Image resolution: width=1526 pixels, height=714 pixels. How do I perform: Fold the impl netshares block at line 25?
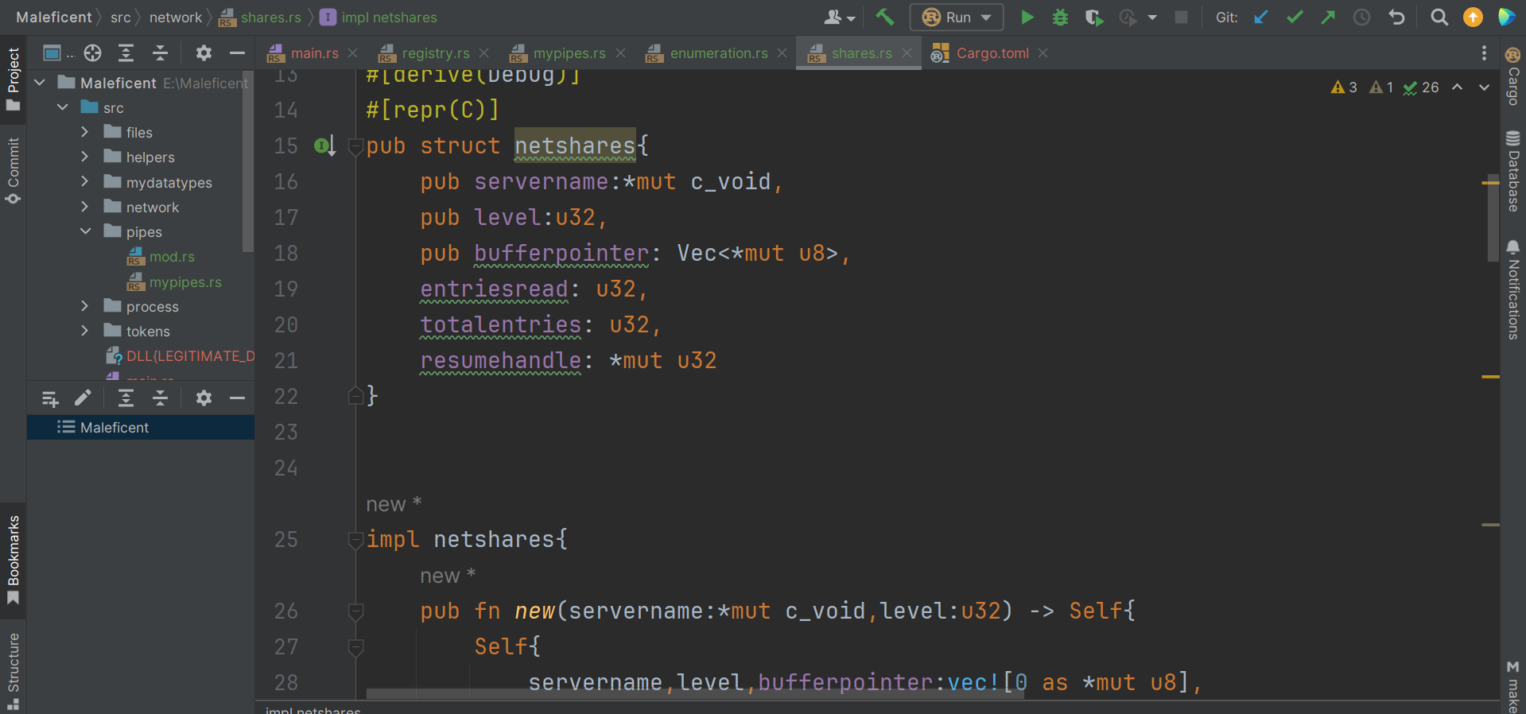point(355,540)
